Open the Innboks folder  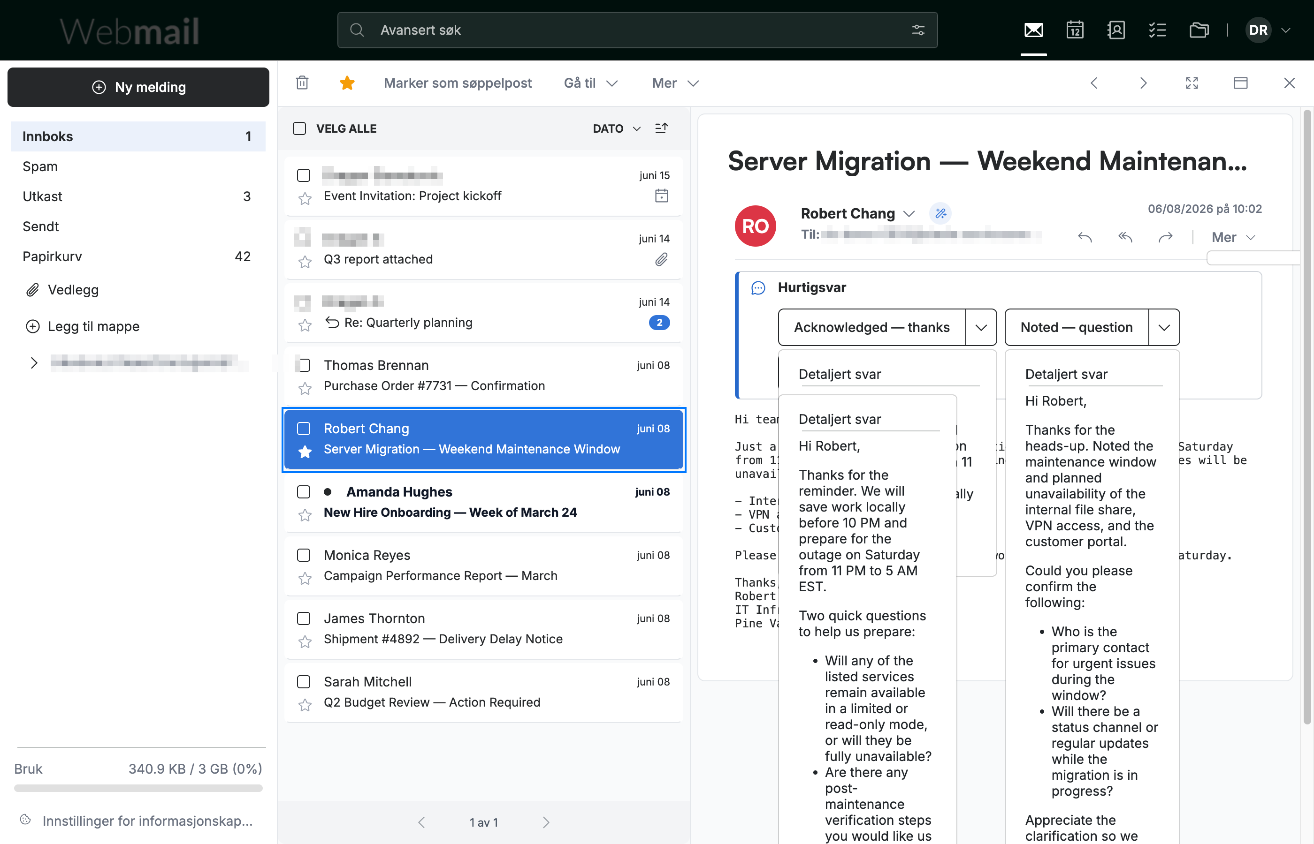[138, 136]
